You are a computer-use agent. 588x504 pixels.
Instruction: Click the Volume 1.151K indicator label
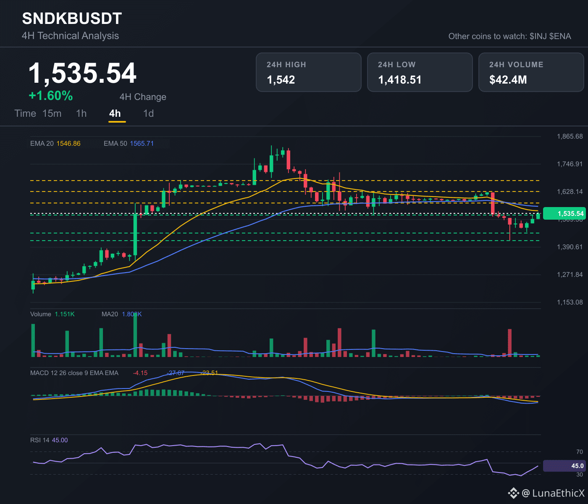pyautogui.click(x=52, y=314)
